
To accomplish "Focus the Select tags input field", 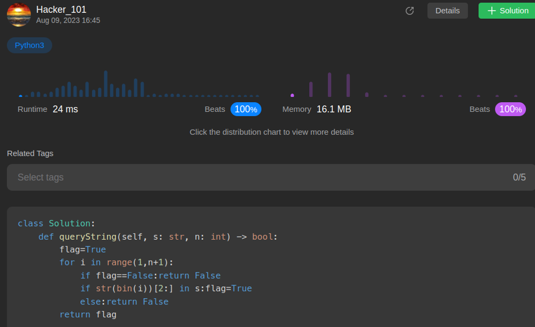I will tap(257, 177).
